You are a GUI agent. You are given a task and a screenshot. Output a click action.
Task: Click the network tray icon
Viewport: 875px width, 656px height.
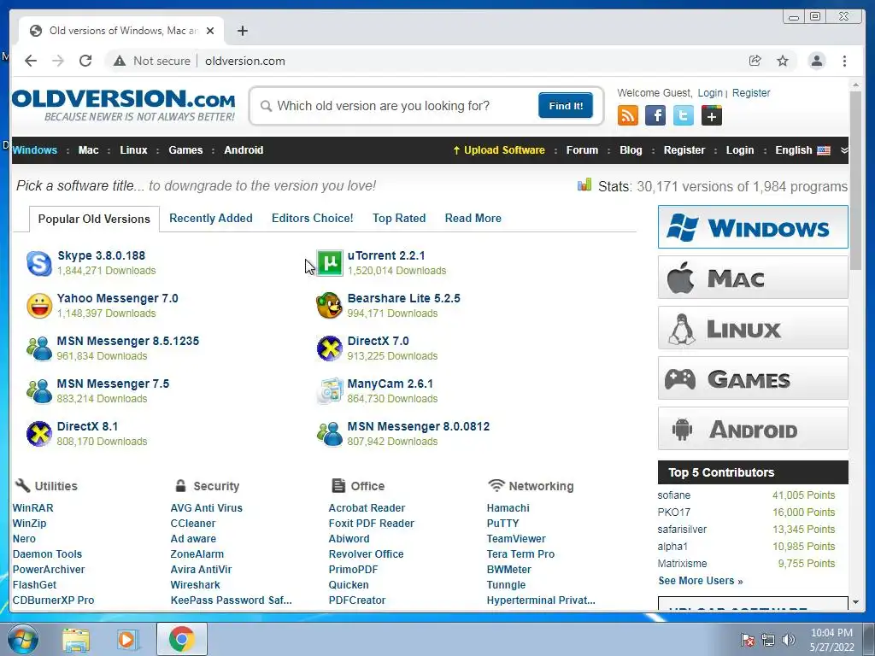tap(768, 639)
